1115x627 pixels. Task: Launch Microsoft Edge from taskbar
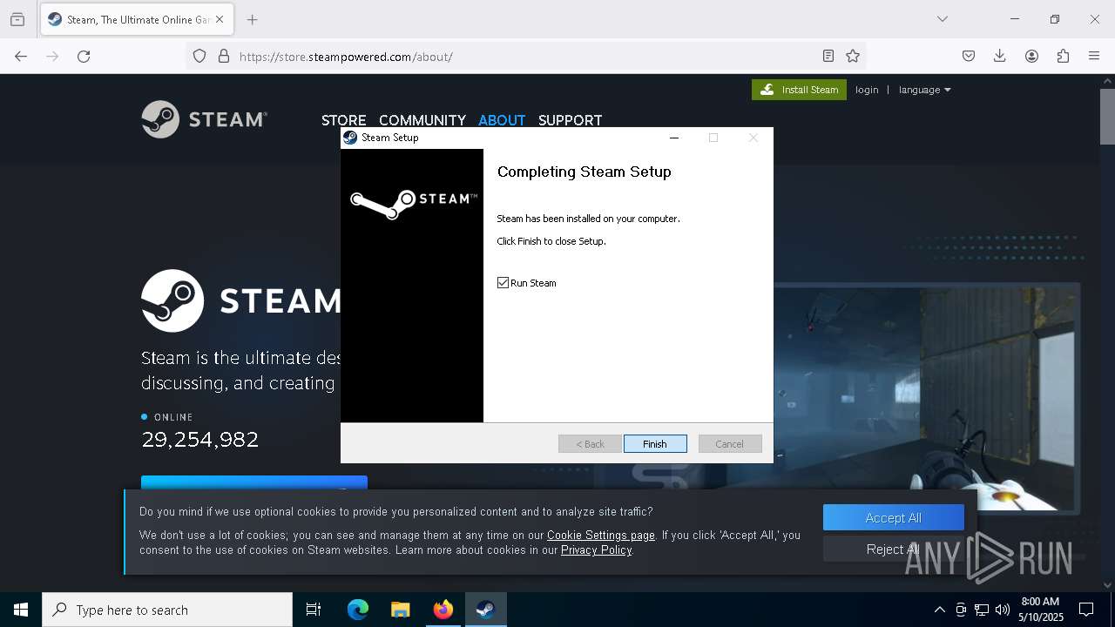point(358,610)
